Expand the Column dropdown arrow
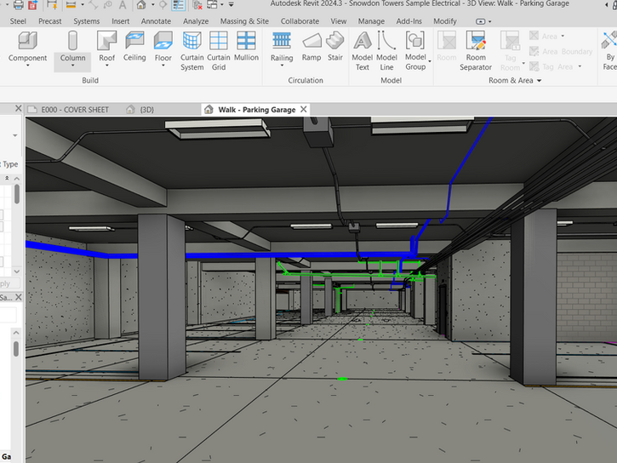 [72, 66]
